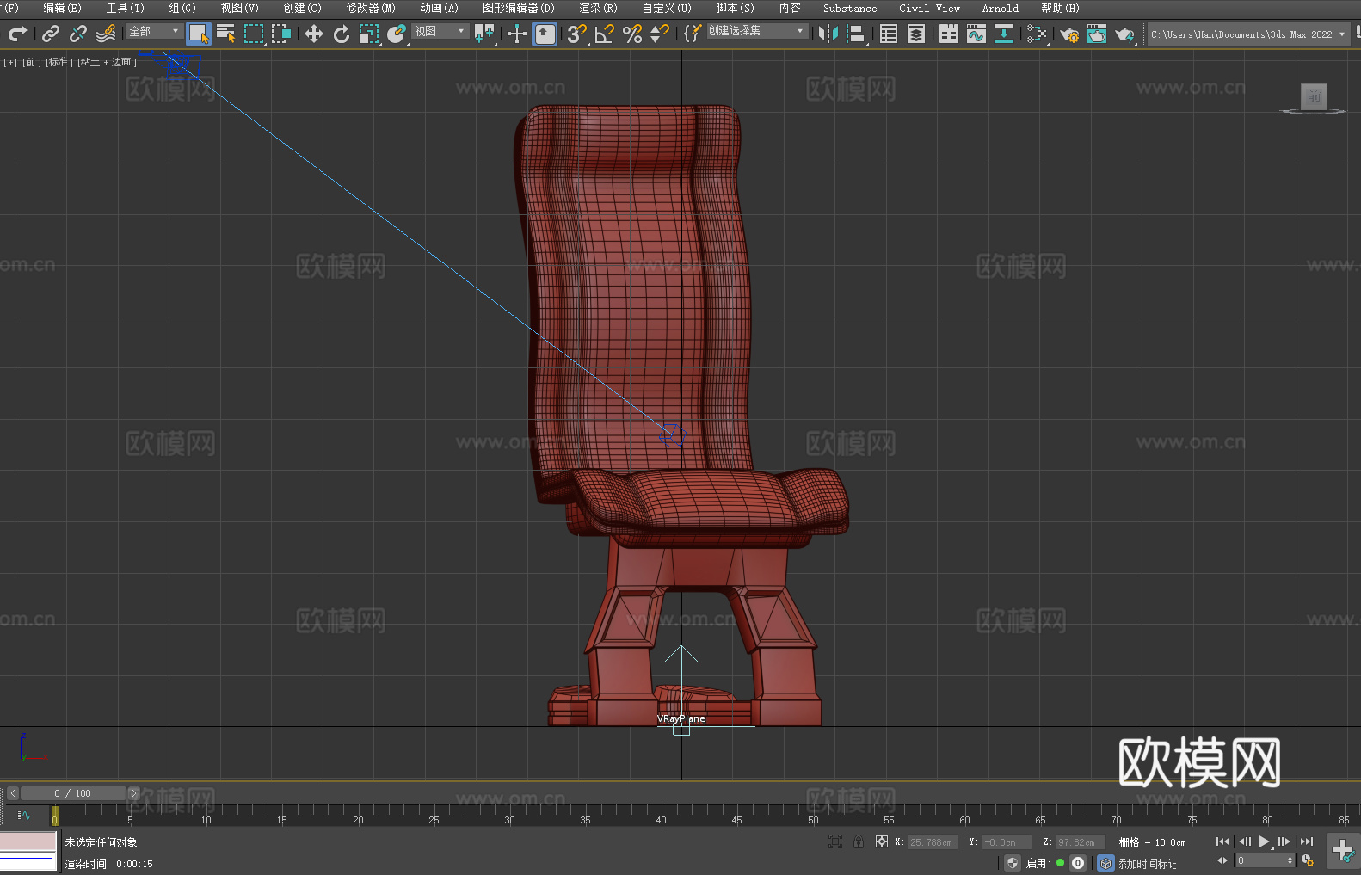Open the '创建选择集' named selection dropdown

point(757,31)
